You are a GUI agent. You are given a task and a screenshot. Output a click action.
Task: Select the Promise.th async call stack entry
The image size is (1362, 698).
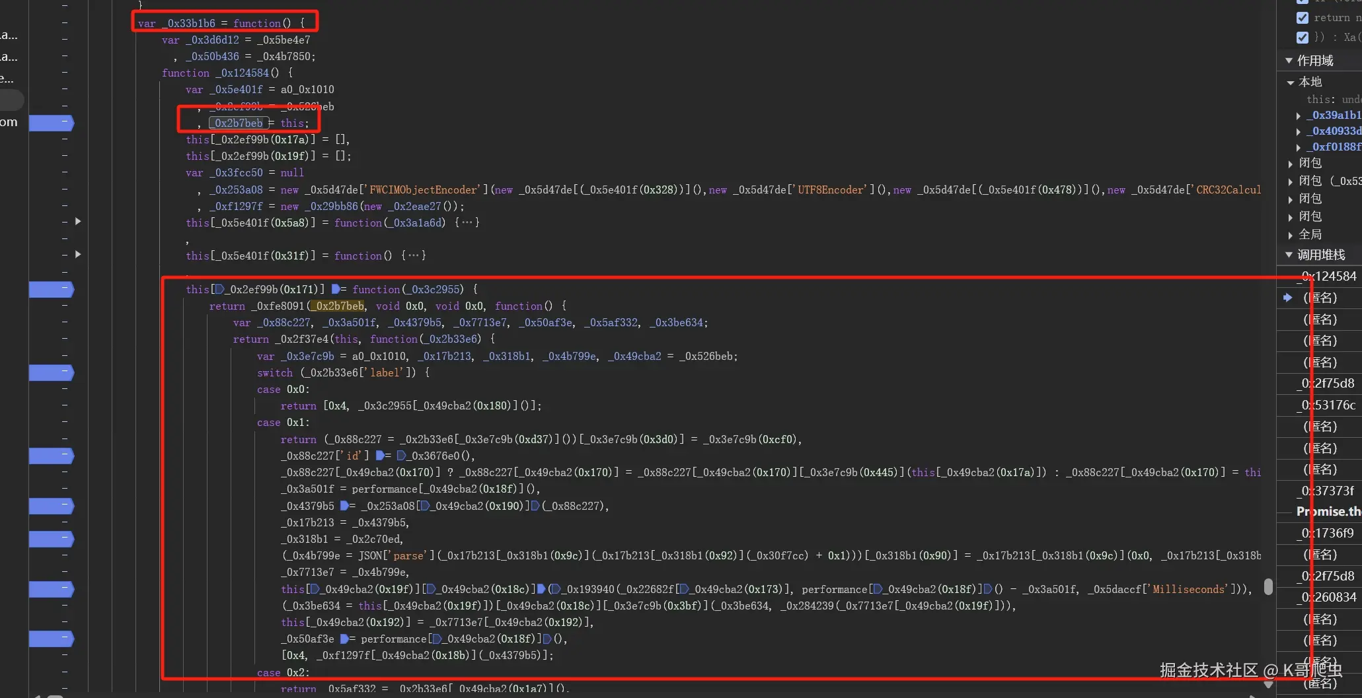click(x=1328, y=511)
